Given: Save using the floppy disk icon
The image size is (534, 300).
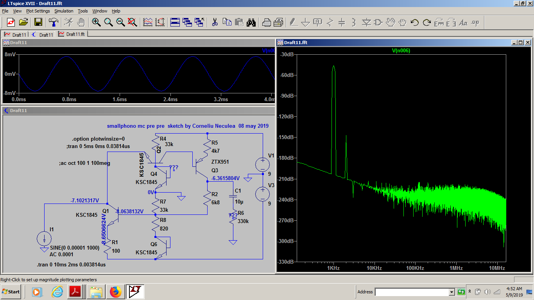Looking at the screenshot, I should (x=38, y=22).
